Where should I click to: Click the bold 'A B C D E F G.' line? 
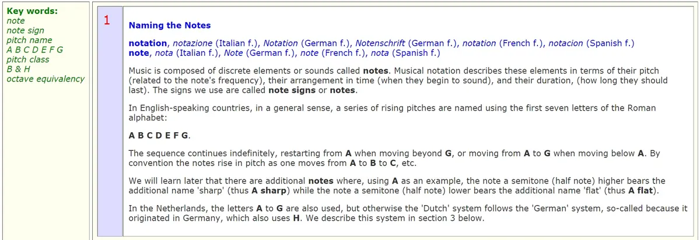pos(160,135)
